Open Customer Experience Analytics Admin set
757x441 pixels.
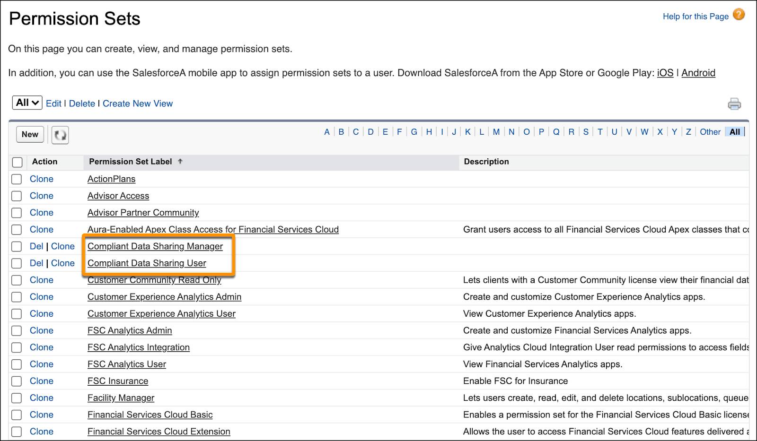click(x=164, y=297)
